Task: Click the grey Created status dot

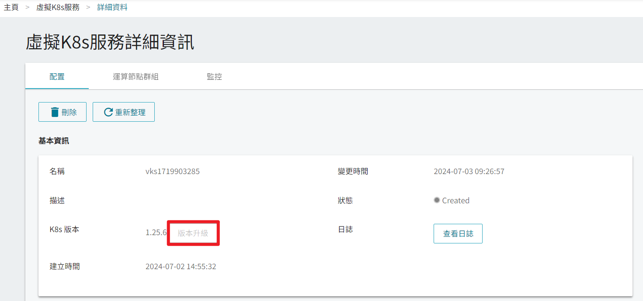Action: point(437,200)
